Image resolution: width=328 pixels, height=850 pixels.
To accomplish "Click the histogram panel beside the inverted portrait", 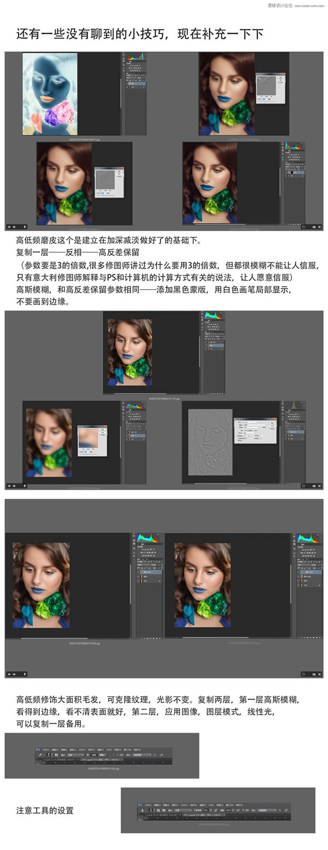I will (x=136, y=57).
